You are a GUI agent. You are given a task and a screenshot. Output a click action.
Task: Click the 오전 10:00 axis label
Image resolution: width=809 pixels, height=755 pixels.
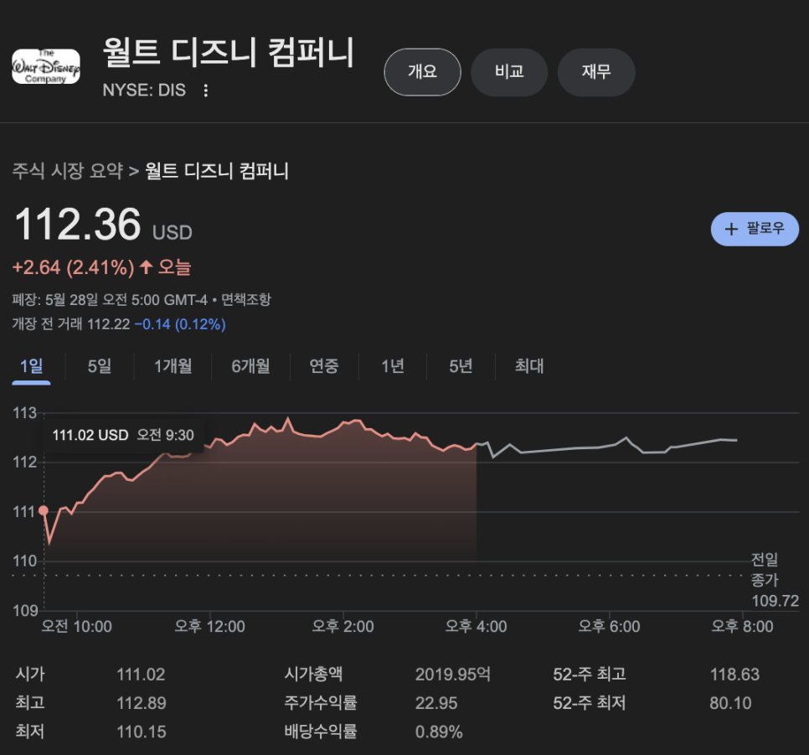point(77,627)
